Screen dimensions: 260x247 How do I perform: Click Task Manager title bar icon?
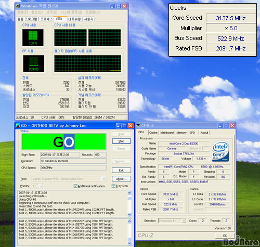[18, 6]
